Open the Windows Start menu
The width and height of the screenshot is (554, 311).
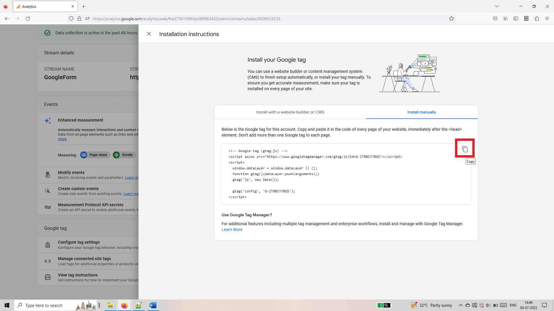pyautogui.click(x=7, y=305)
